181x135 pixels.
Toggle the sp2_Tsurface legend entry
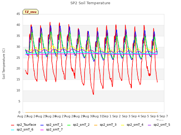tap(23, 125)
